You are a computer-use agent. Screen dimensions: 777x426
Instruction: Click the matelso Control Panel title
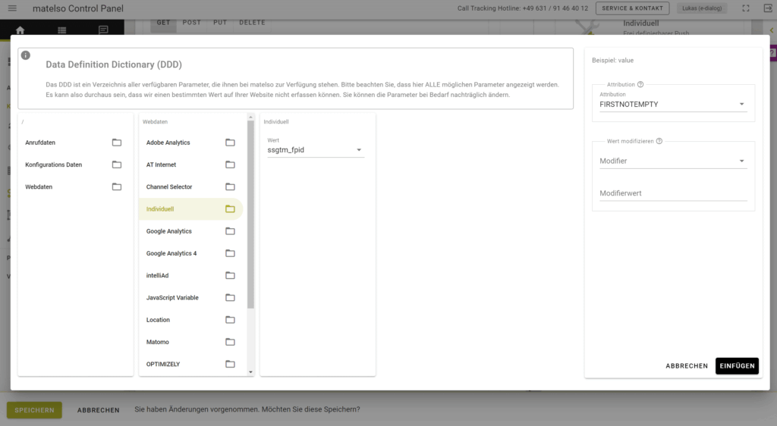tap(78, 8)
